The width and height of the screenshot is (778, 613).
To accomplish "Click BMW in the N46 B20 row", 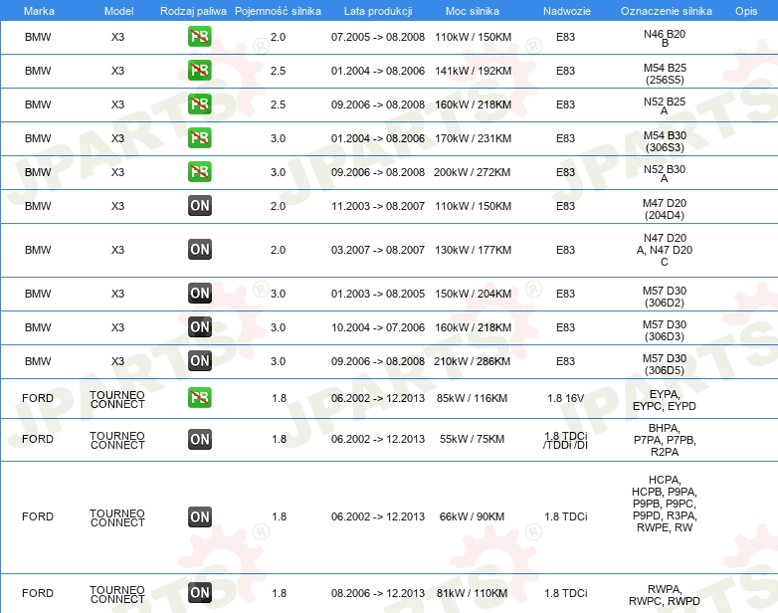I will click(38, 37).
